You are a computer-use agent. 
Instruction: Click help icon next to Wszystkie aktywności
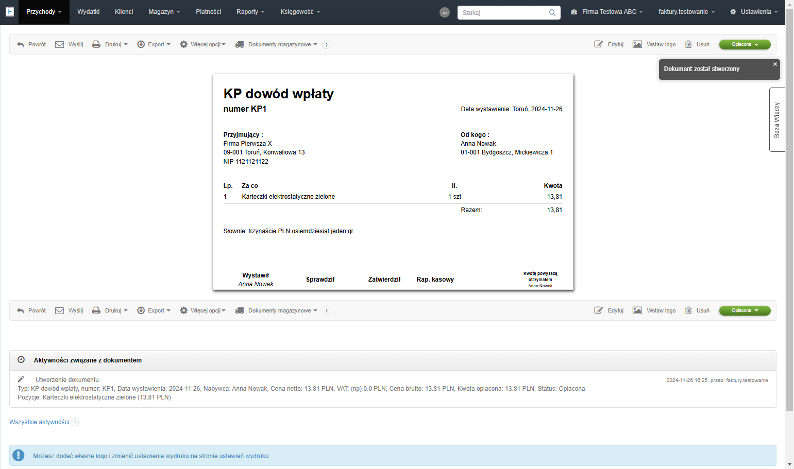(x=75, y=422)
